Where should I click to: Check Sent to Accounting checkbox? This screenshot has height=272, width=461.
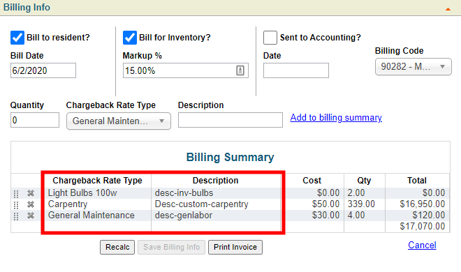click(270, 38)
